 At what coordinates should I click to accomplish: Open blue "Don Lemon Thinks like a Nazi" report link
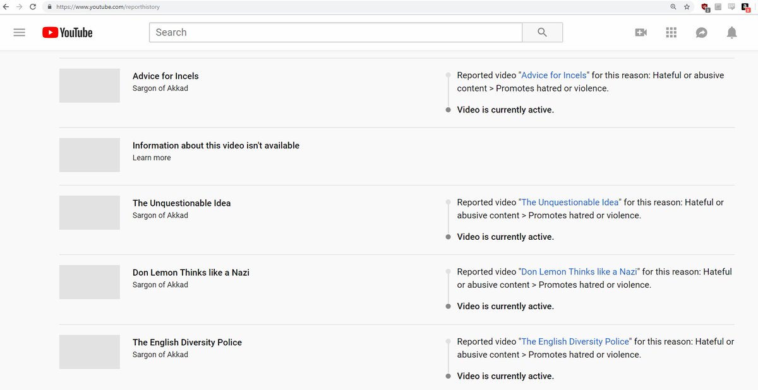coord(579,272)
